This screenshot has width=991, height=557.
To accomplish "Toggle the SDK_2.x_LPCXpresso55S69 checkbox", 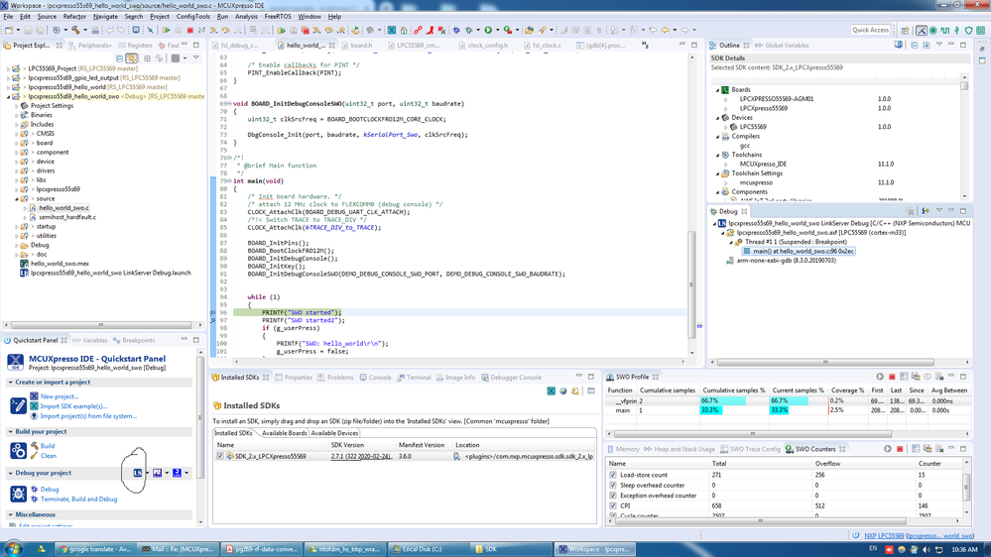I will click(x=220, y=457).
